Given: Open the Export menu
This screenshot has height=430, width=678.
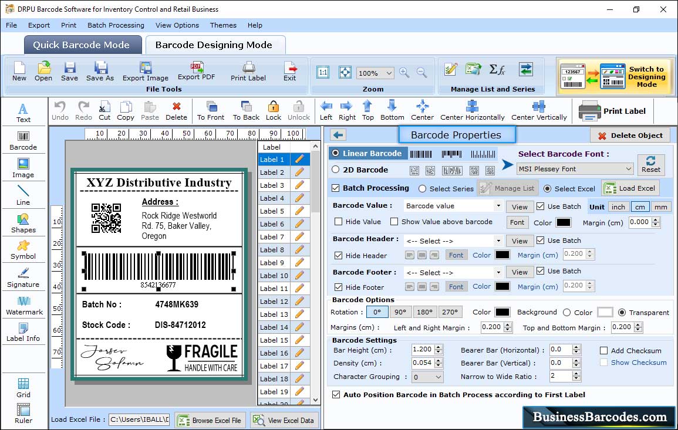Looking at the screenshot, I should [x=39, y=25].
